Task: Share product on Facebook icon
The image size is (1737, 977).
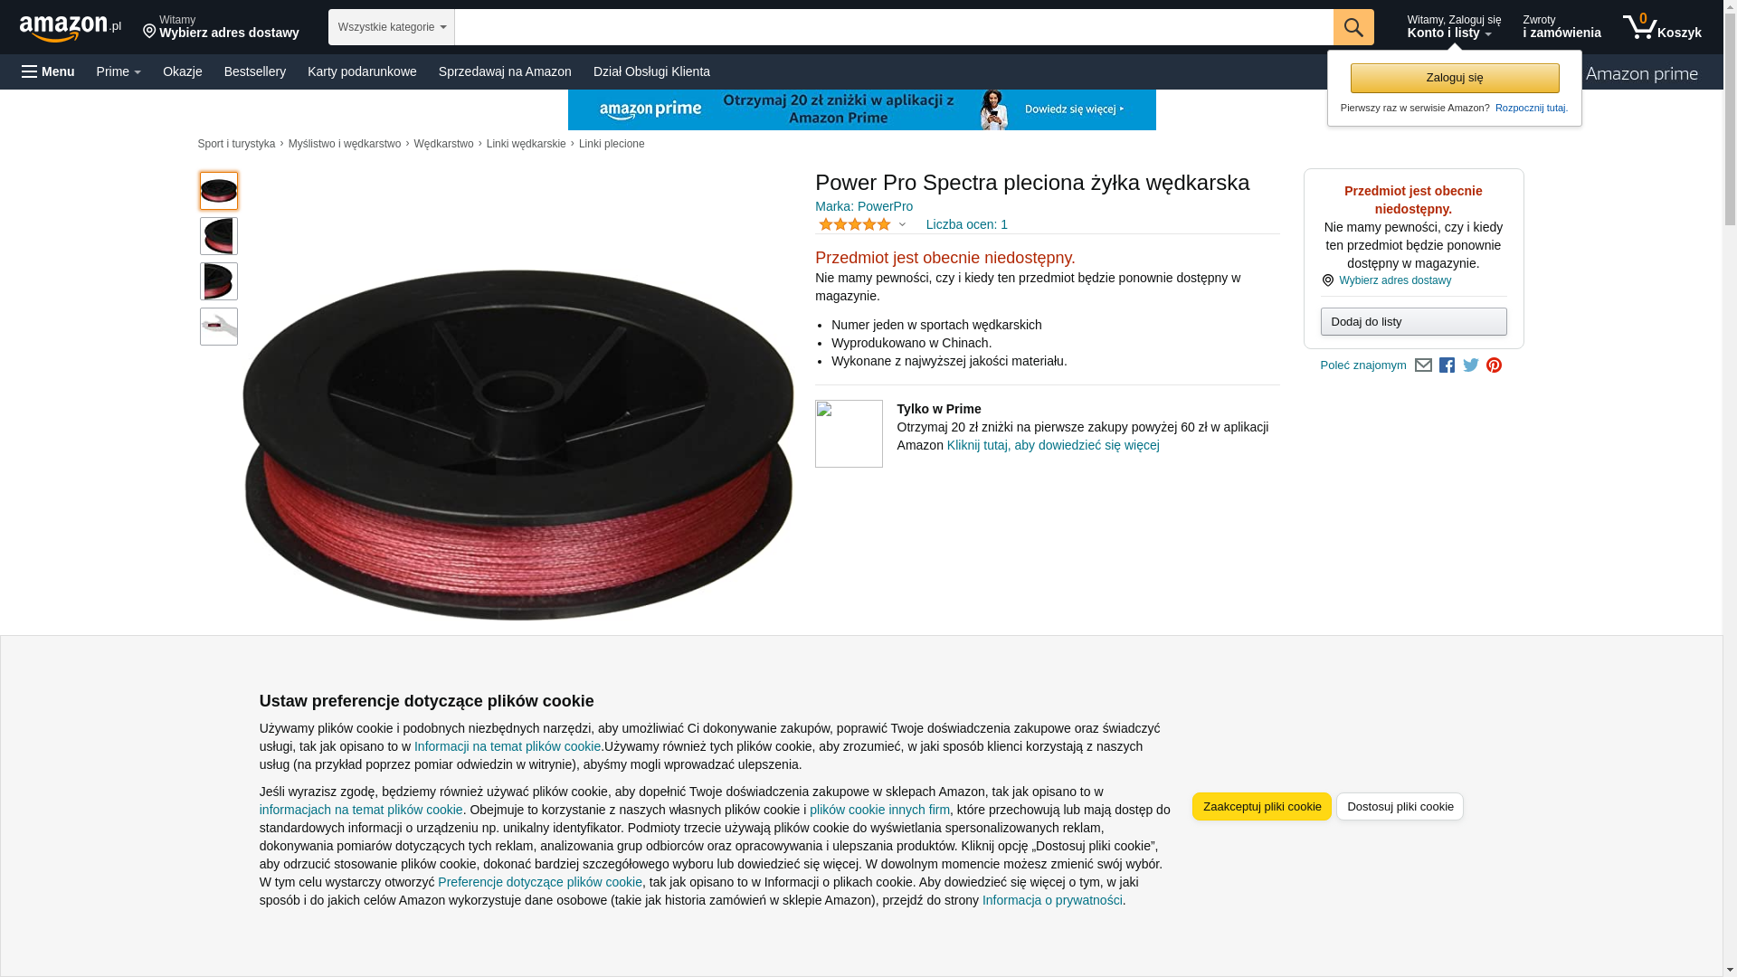Action: pos(1447,365)
